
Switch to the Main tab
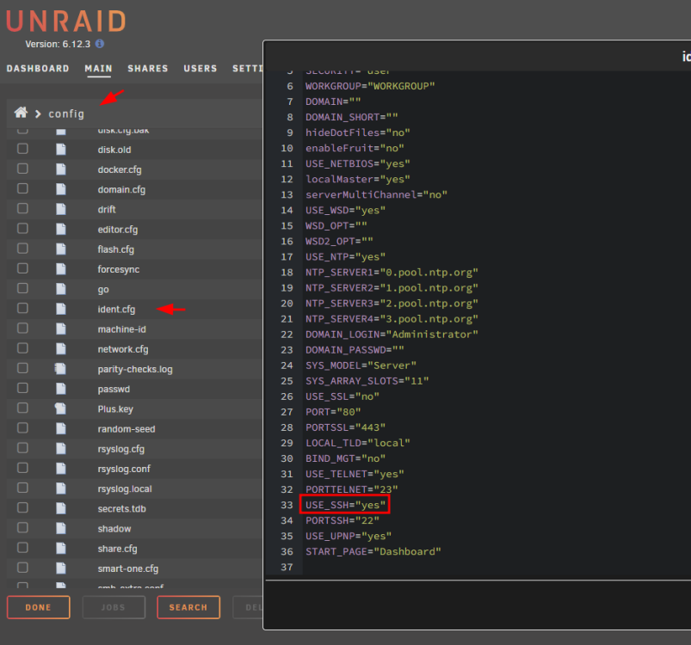98,69
